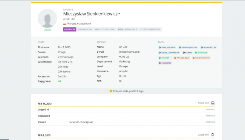Click the Logged in activity row
245x140 pixels.
point(126,110)
